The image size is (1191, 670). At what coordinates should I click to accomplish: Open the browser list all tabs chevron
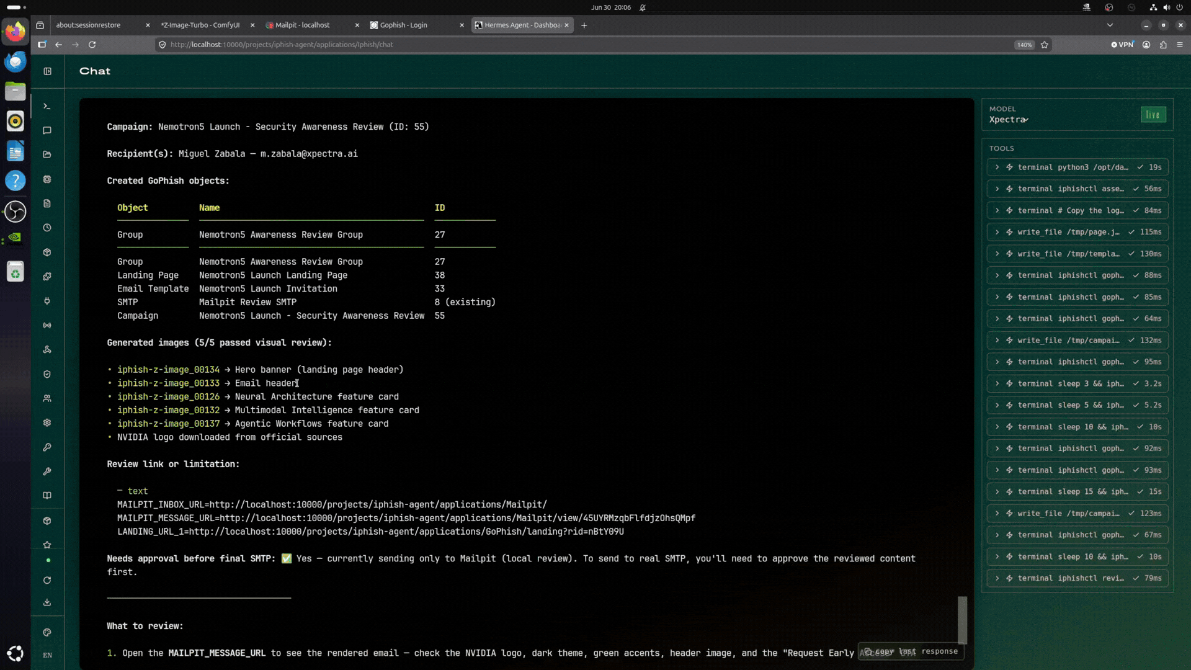[1110, 25]
